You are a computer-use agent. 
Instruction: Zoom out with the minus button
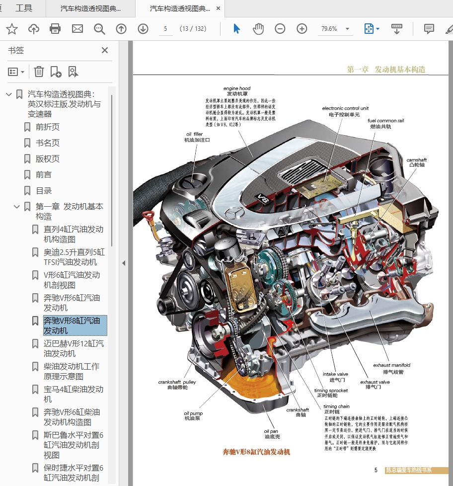[280, 29]
